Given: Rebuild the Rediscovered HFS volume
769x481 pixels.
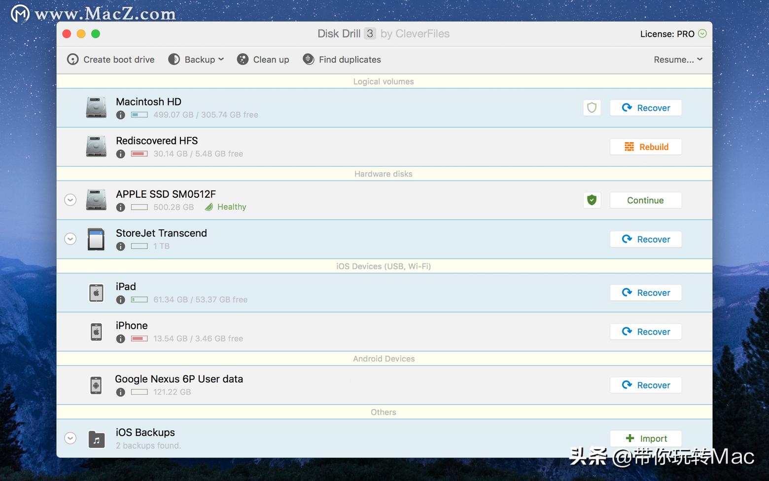Looking at the screenshot, I should click(x=646, y=147).
